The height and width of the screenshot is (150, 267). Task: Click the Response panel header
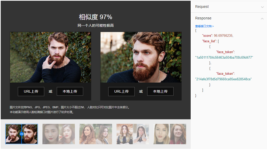[229, 18]
